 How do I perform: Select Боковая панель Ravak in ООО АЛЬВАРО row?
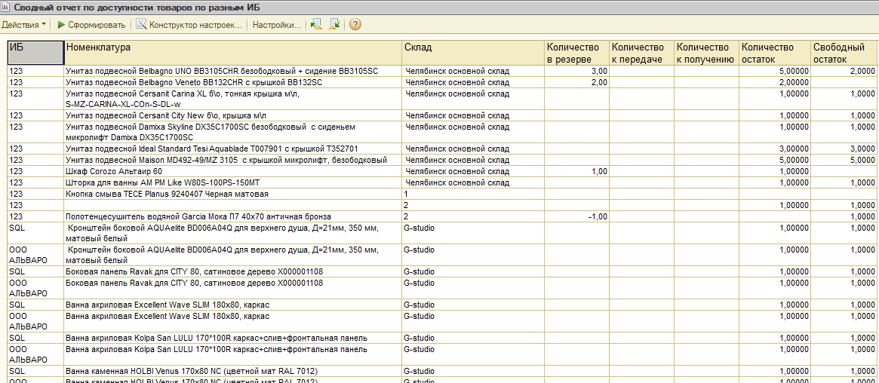click(x=233, y=288)
